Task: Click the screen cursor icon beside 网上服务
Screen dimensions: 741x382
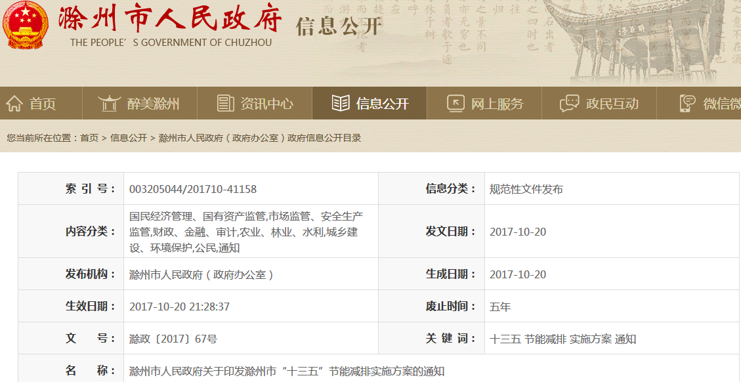Action: [455, 103]
